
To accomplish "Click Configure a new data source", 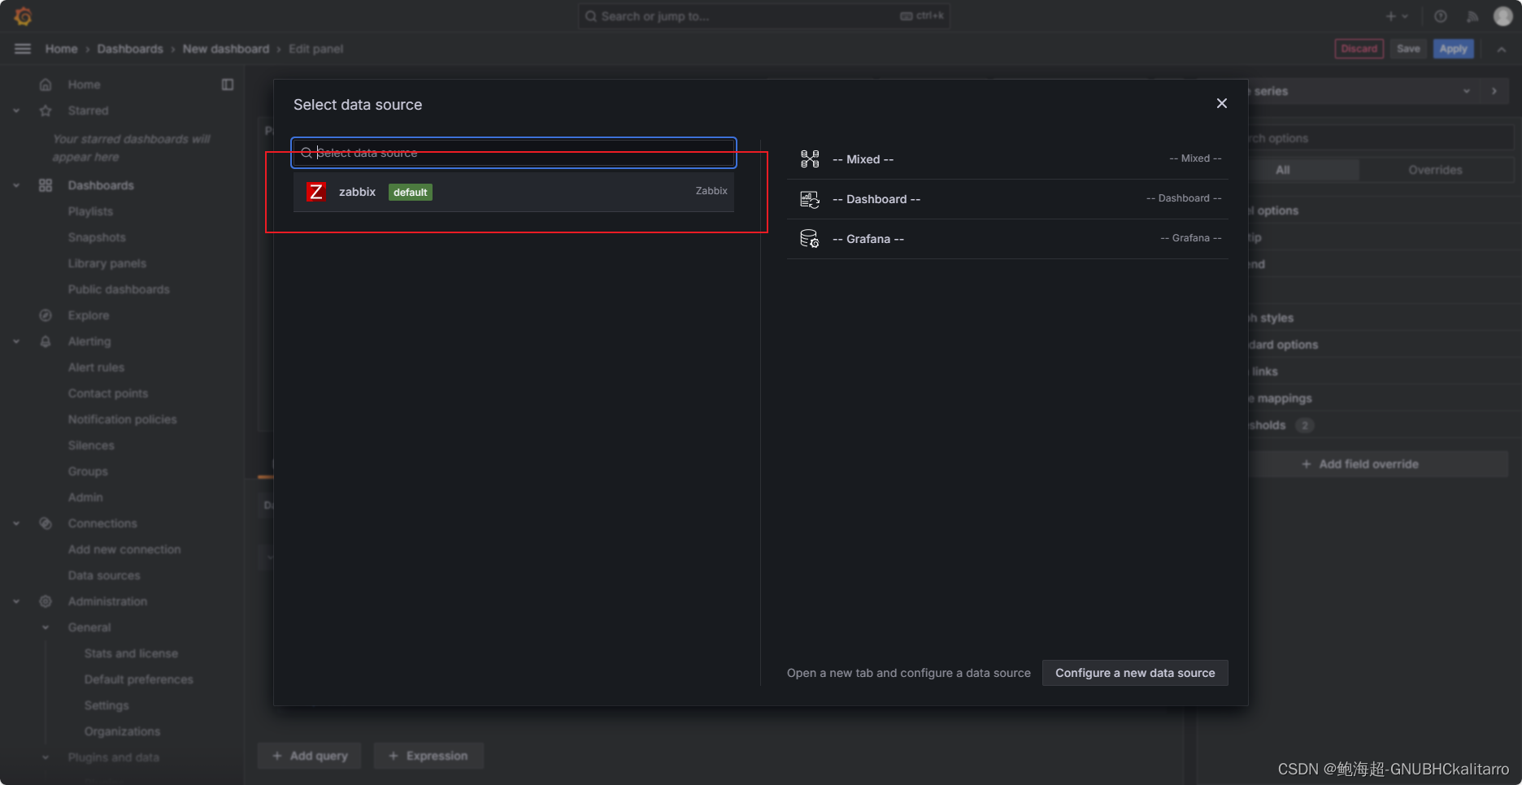I will point(1135,673).
